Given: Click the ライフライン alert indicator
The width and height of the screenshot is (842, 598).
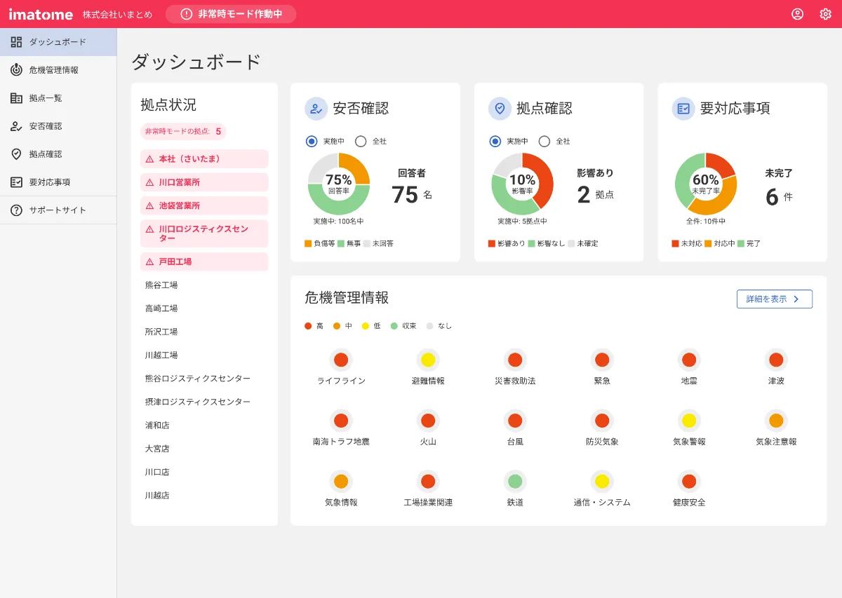Looking at the screenshot, I should coord(340,360).
